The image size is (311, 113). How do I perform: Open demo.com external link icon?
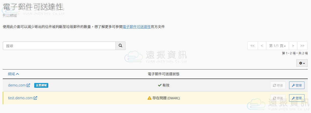point(28,85)
